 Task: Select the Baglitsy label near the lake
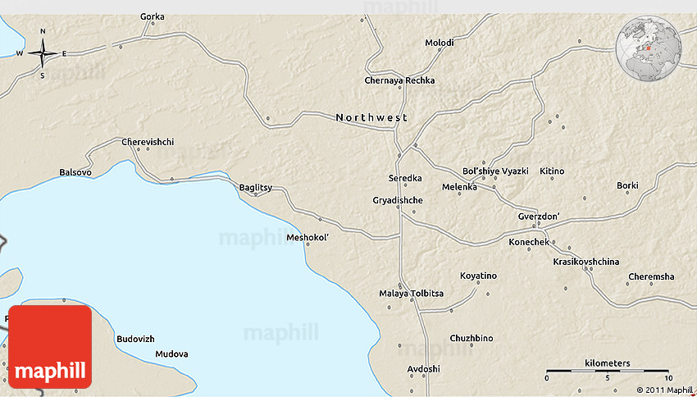coord(255,188)
